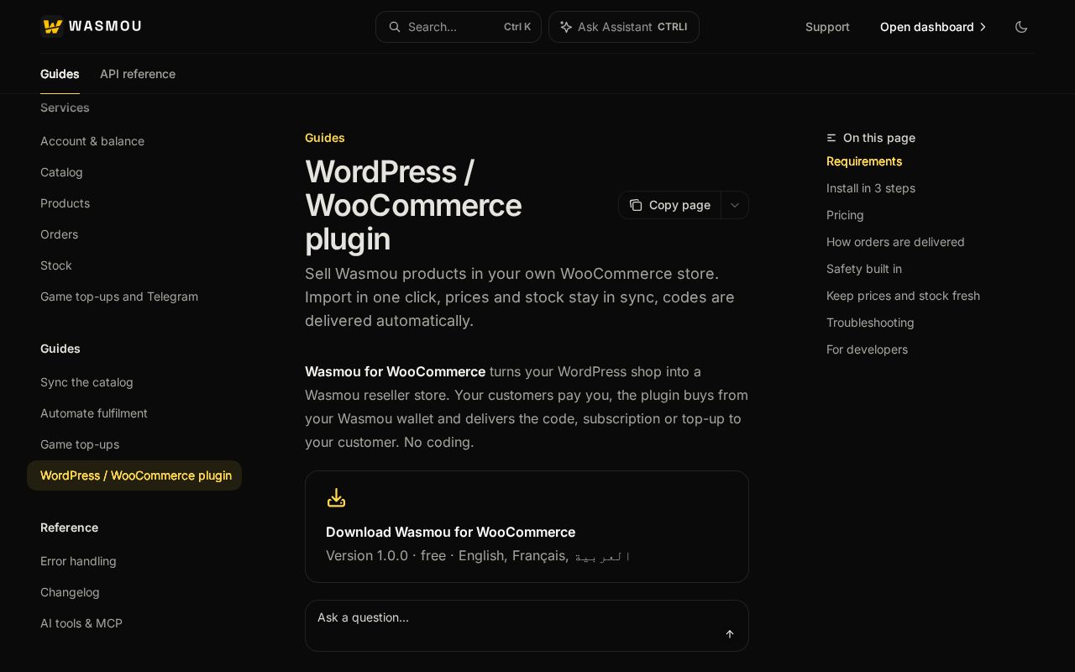This screenshot has height=672, width=1075.
Task: Open Game top-ups and Telegram
Action: click(119, 297)
